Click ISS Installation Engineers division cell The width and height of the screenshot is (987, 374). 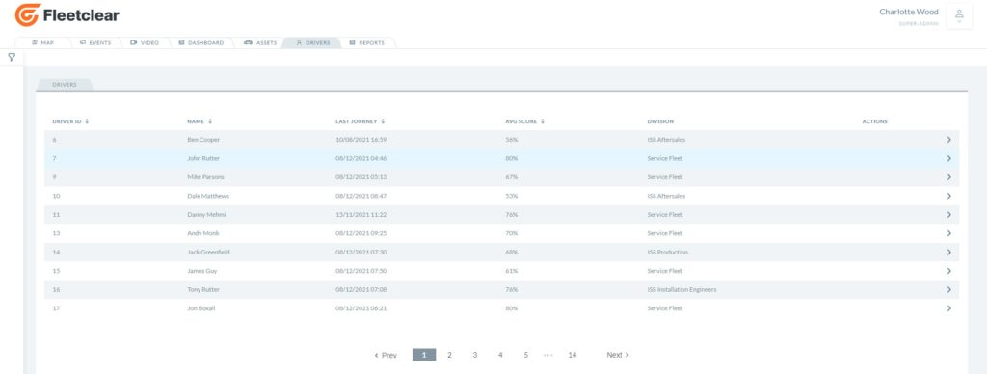(x=681, y=289)
